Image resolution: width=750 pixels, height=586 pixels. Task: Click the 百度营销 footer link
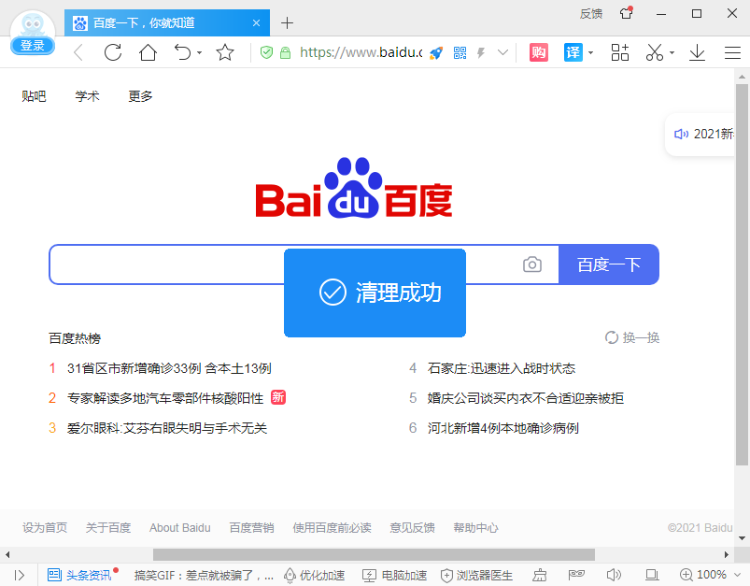(251, 528)
